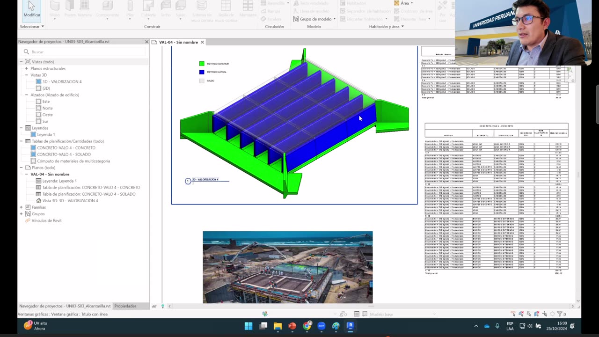Select the CONCRETO-VALO 4 - CONCRETO schedule under Tablas de planificación

click(66, 148)
